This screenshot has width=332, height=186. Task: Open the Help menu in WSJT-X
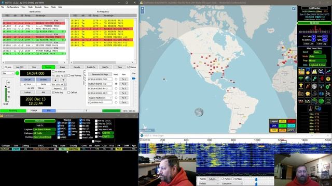[60, 7]
